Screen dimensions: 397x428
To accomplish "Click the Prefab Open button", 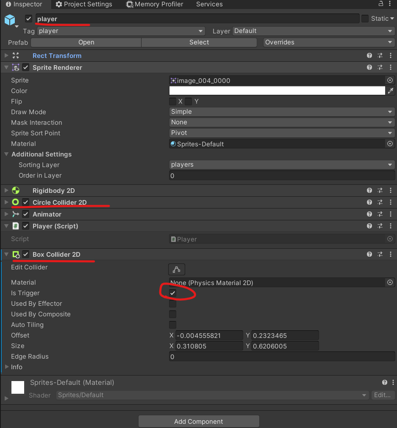I will pos(86,42).
